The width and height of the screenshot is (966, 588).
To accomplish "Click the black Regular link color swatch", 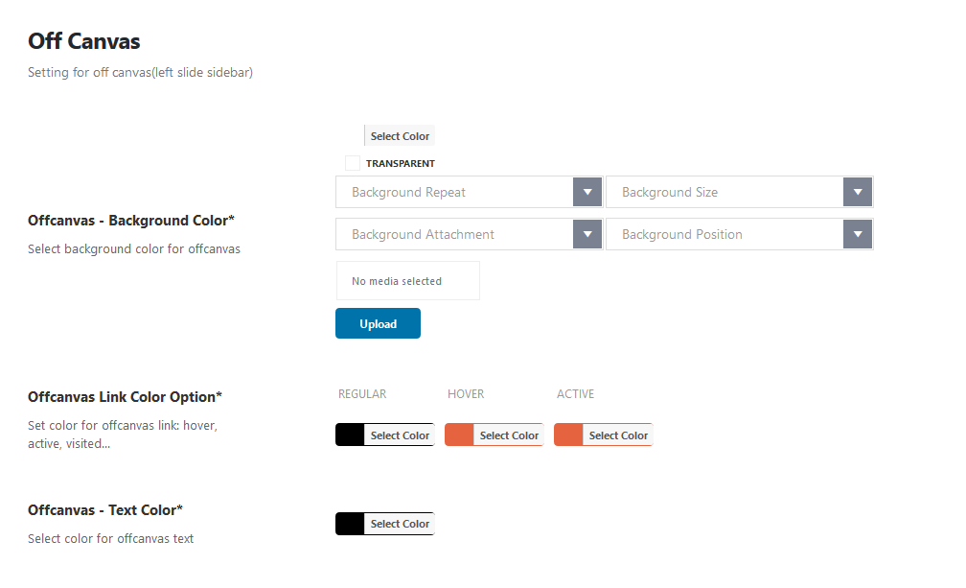I will (350, 435).
